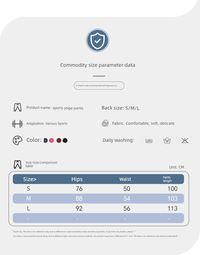This screenshot has width=200, height=255.
Task: Click the machine wash icon
Action: 149,141
